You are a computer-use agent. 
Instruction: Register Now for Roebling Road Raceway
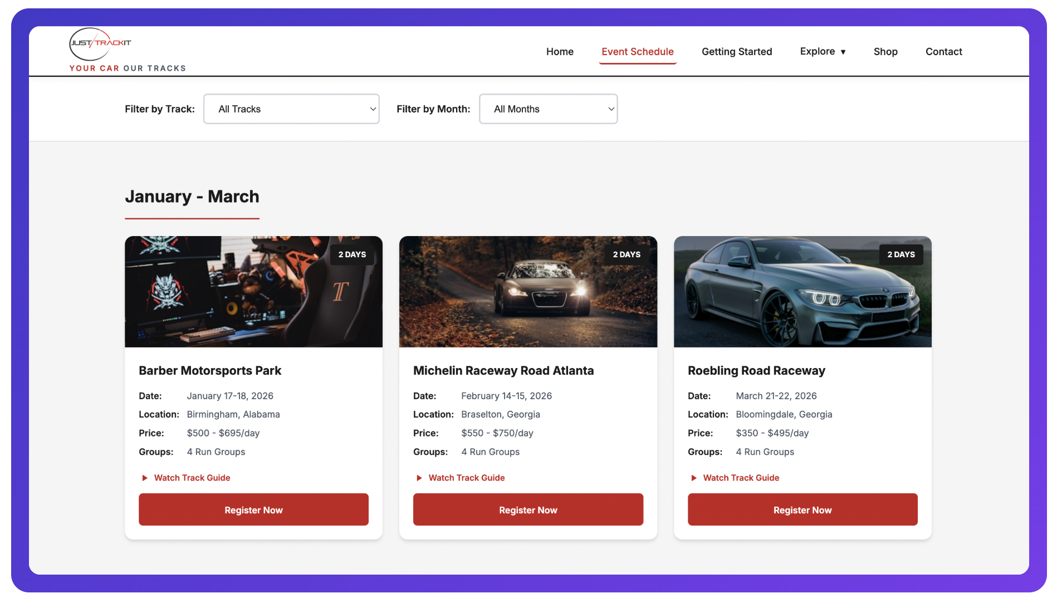click(802, 509)
